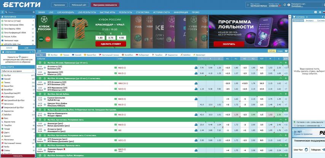
Task: Favorite the УТЛ Аталанта (19) match
Action: [45, 83]
